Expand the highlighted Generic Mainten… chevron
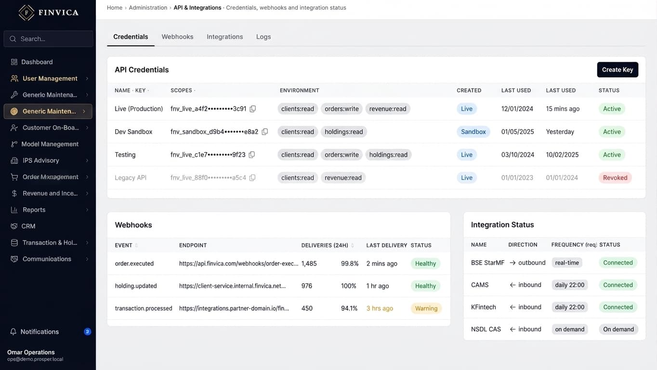The image size is (657, 370). (84, 111)
